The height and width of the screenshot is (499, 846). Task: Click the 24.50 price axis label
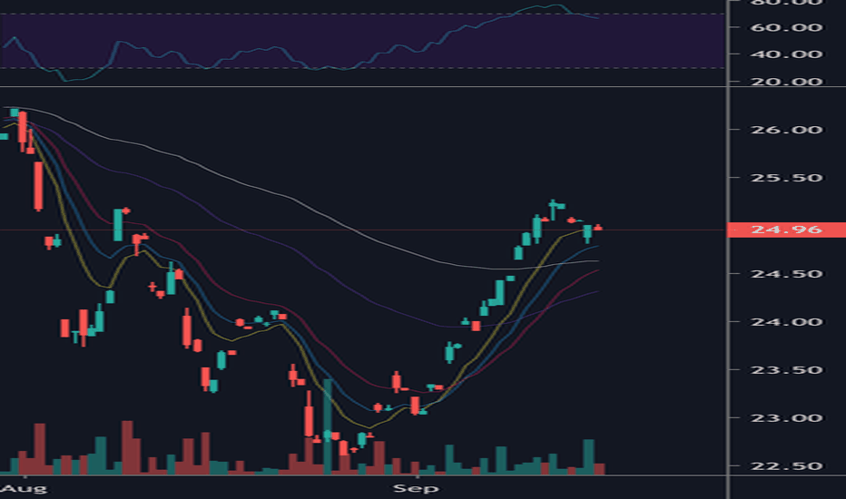point(787,274)
